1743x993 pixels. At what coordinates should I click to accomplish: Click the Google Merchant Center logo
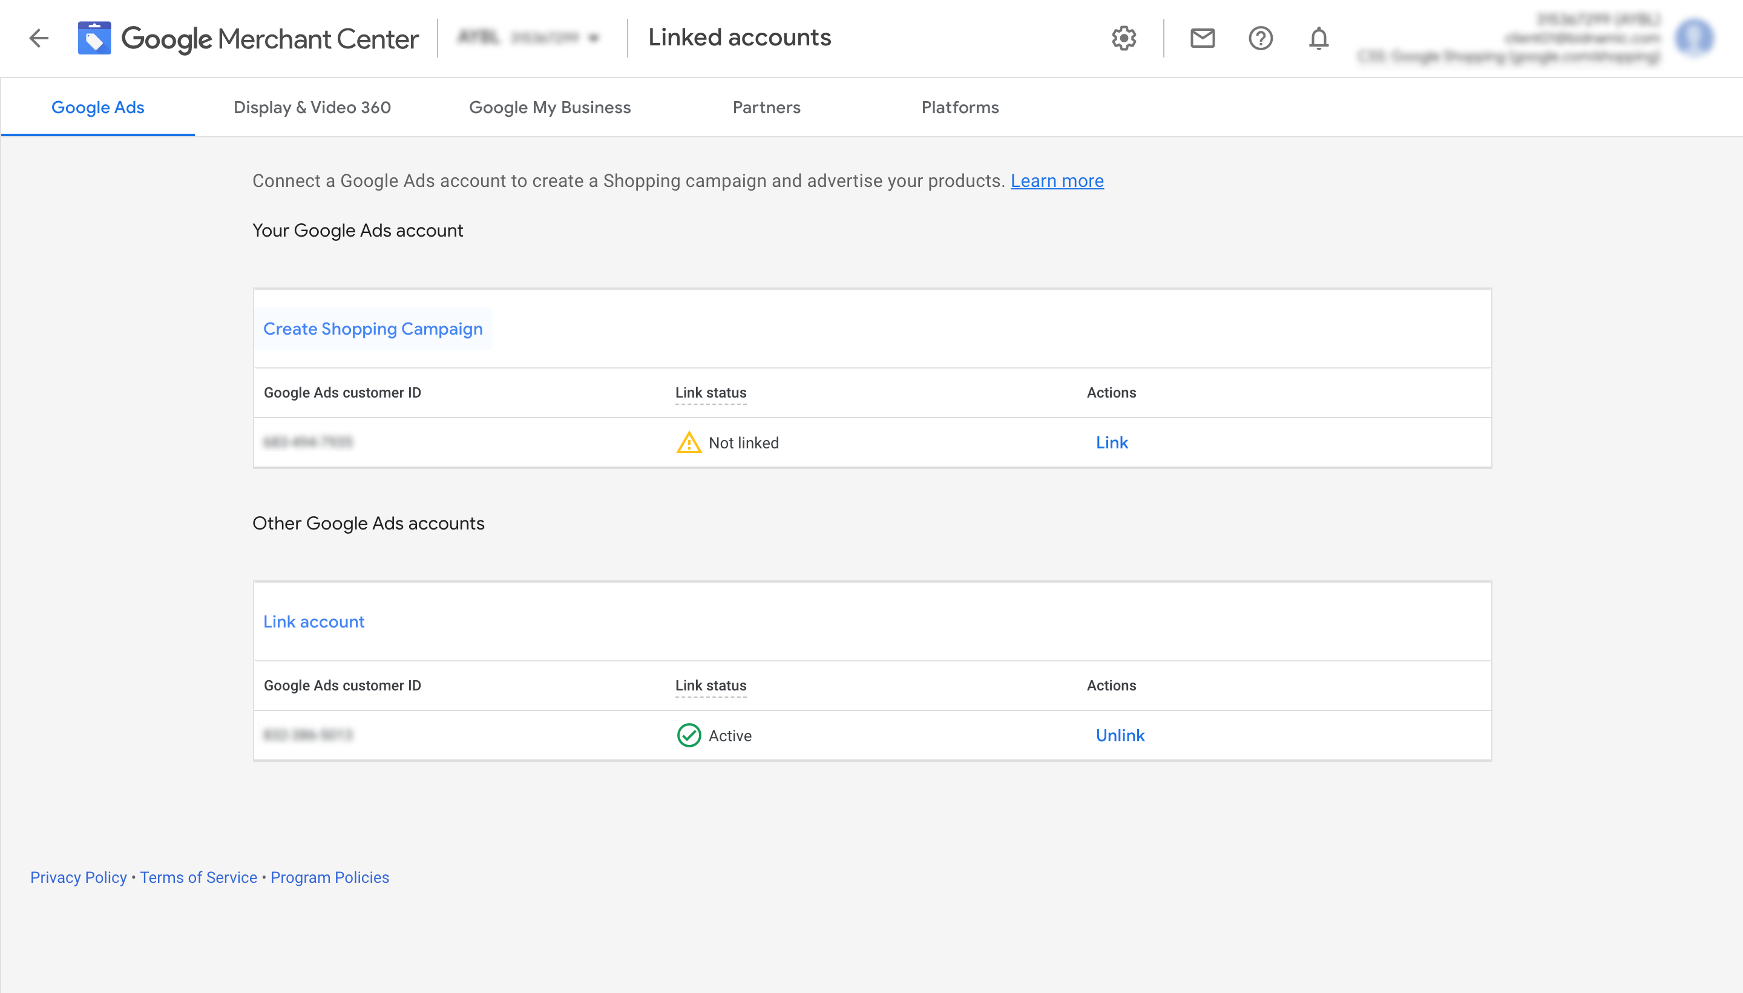(x=248, y=38)
